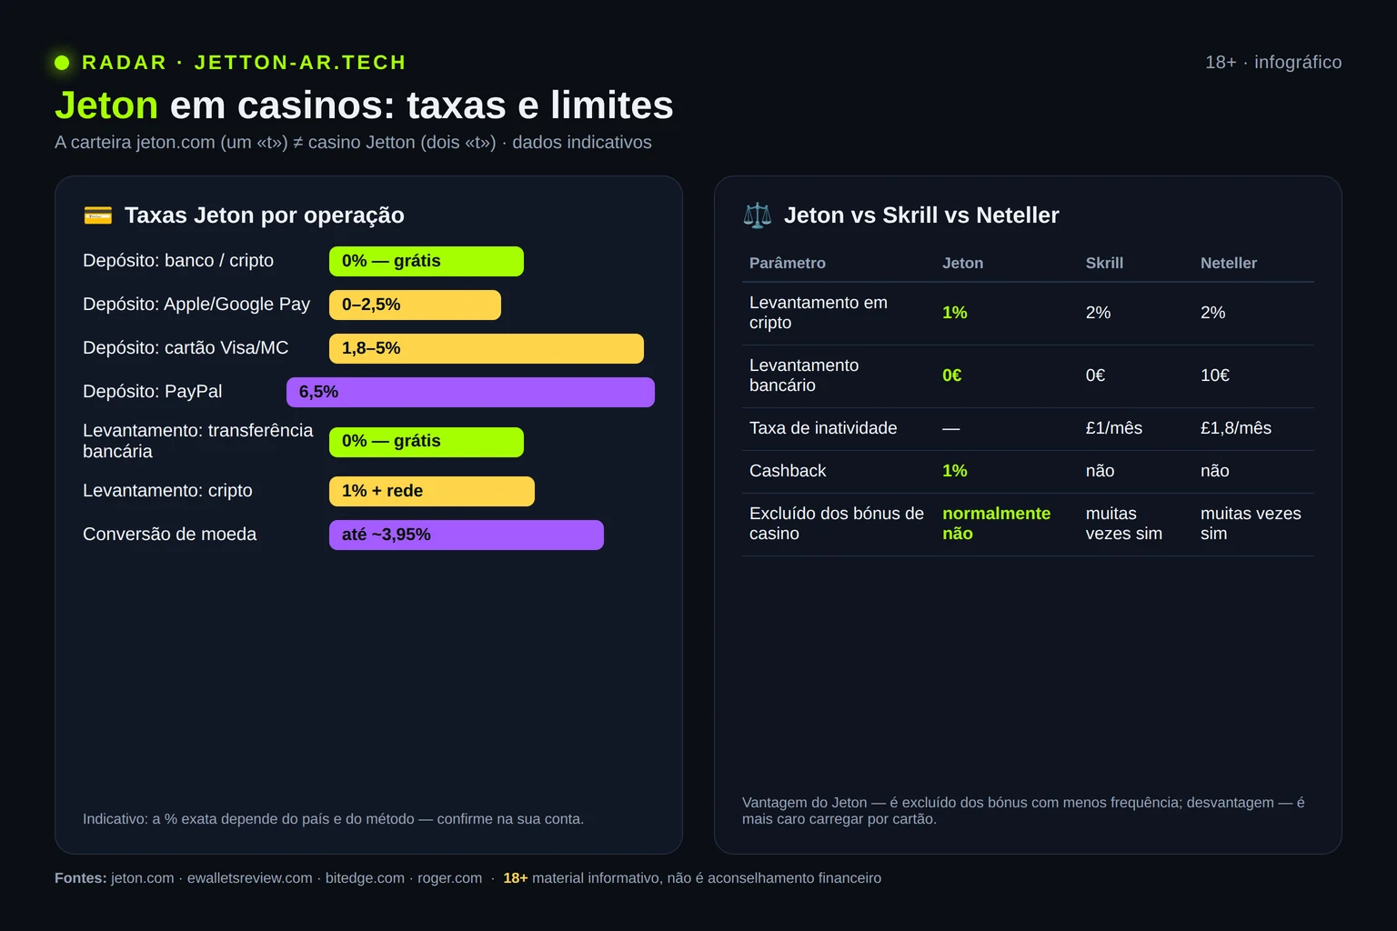This screenshot has width=1397, height=931.
Task: Click the yellow 1% + rede bar
Action: point(432,491)
